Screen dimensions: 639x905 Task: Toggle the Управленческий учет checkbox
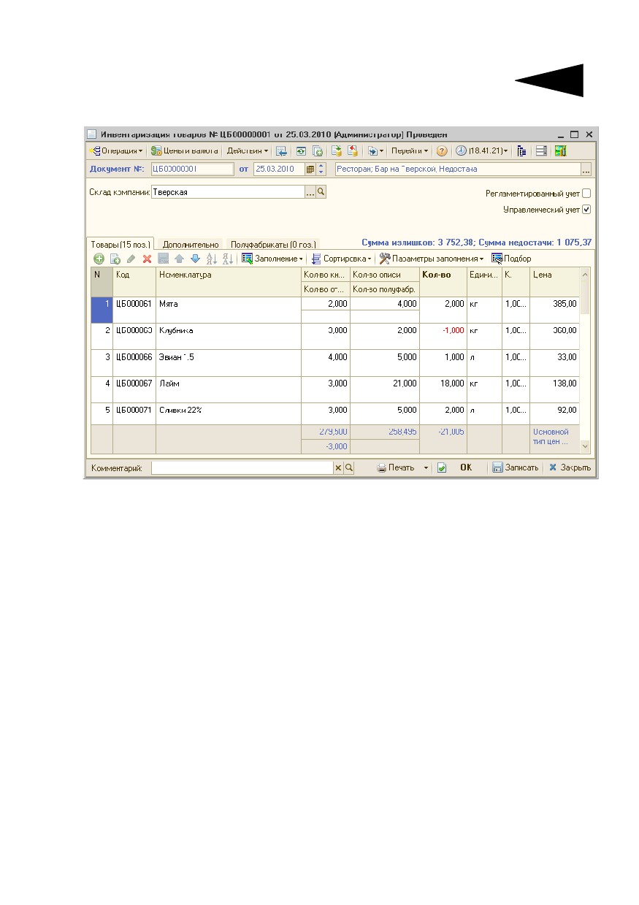586,210
